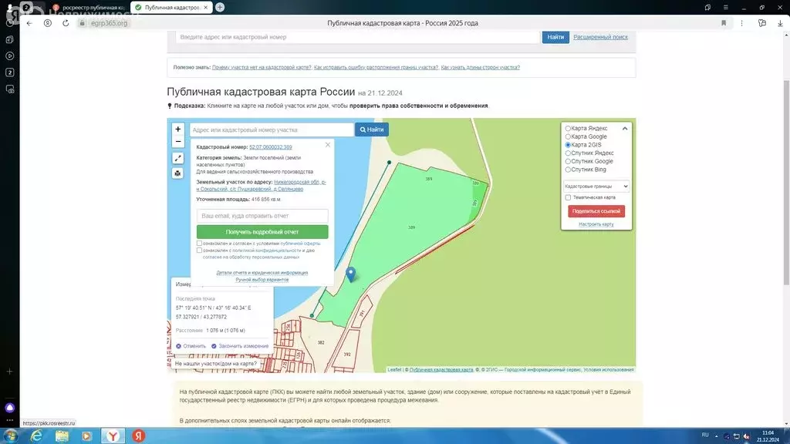Open the extensions icon in the address bar

click(761, 23)
